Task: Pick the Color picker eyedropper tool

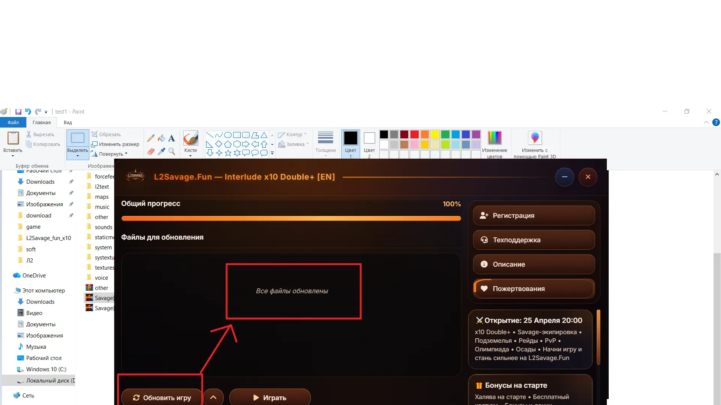Action: pos(161,151)
